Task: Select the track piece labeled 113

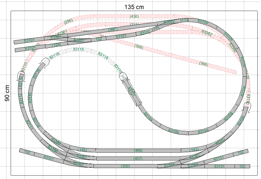Action: (x=185, y=20)
